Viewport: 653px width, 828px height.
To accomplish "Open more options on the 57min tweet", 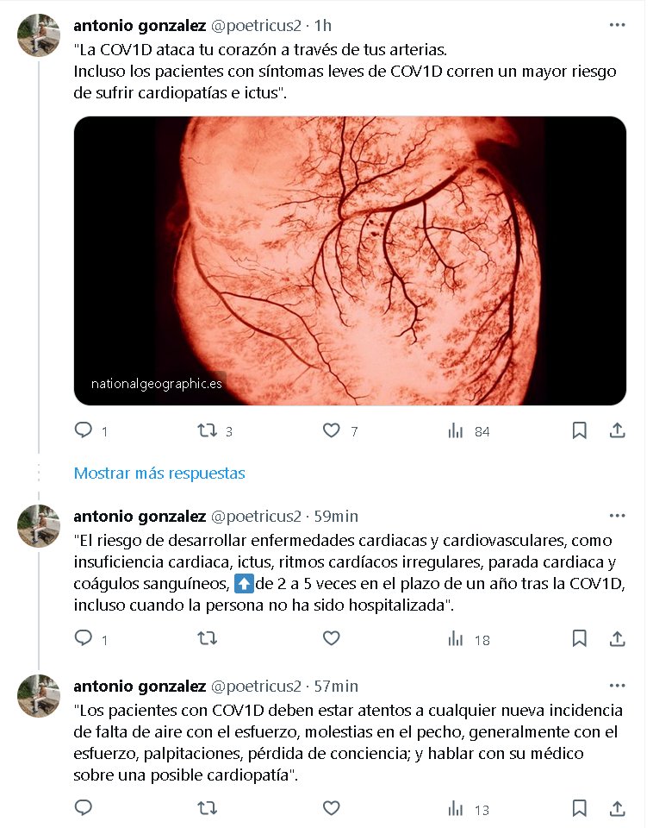I will pos(617,686).
